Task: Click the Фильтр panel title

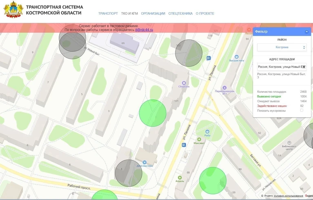Action: pos(261,31)
